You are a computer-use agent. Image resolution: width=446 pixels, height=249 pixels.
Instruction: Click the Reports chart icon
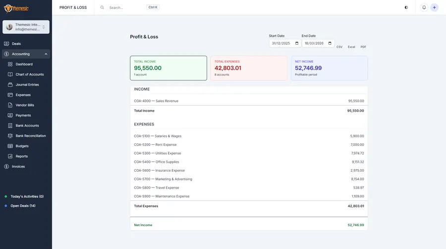(10, 156)
